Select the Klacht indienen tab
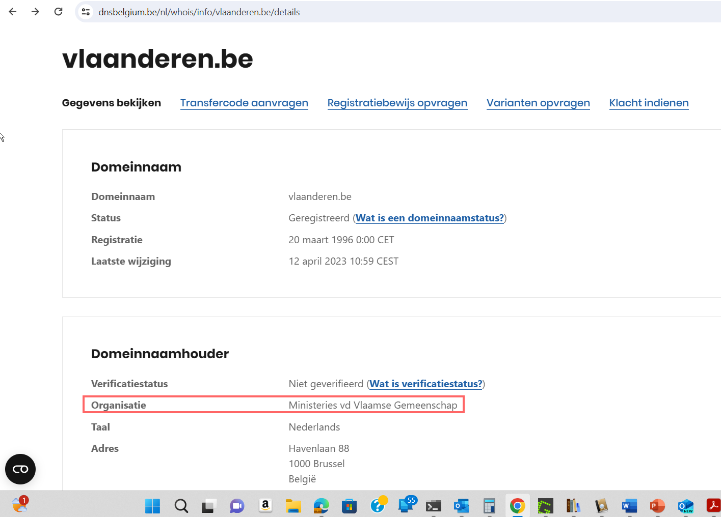 649,103
